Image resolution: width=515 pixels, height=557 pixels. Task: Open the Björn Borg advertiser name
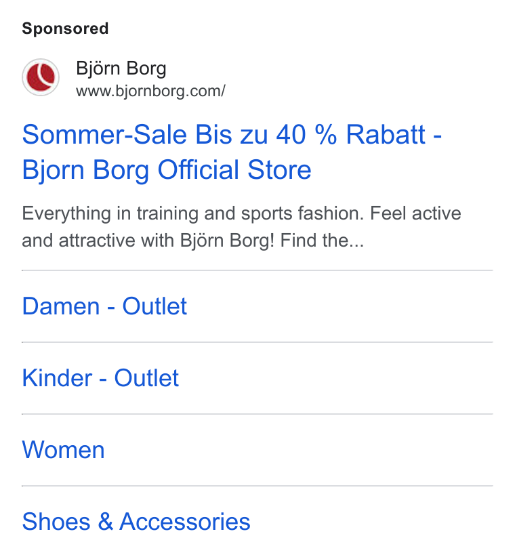tap(121, 68)
